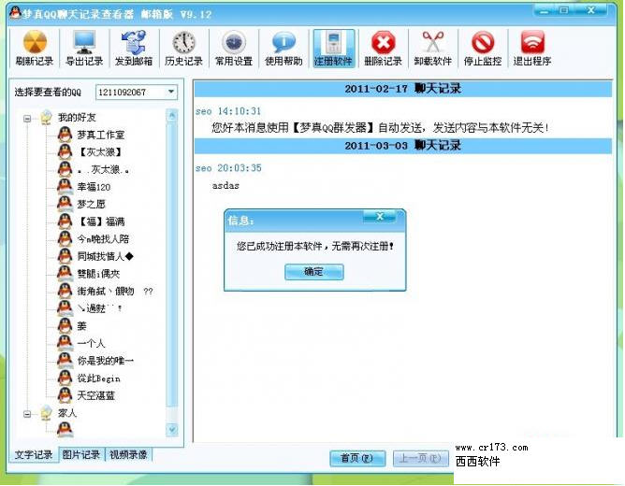Close the 信息 message dialog
The width and height of the screenshot is (625, 486).
pos(380,216)
